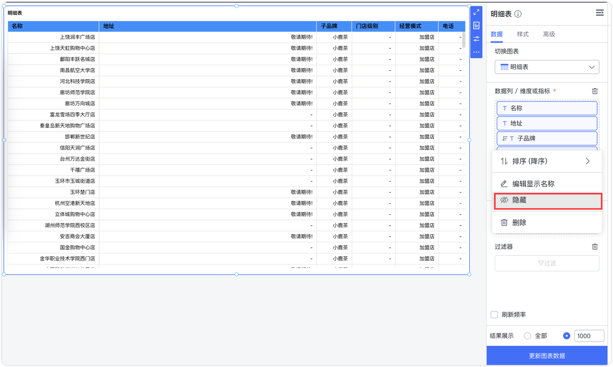Select the radio next to the 1000 field
This screenshot has width=613, height=367.
tap(567, 336)
